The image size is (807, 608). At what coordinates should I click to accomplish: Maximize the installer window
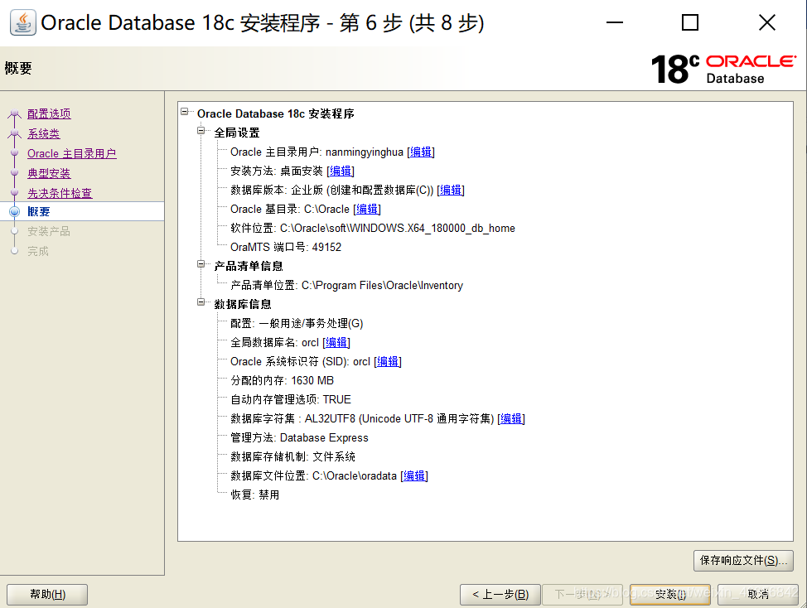pos(690,22)
